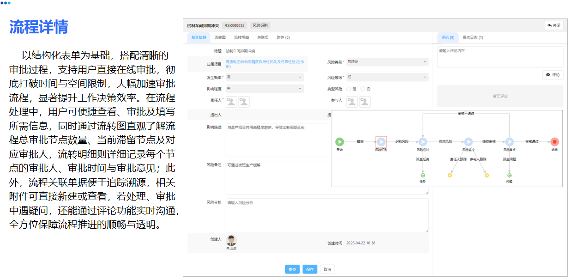Click the green 任务 icon below 风险应对
571x280 pixels.
(422, 176)
